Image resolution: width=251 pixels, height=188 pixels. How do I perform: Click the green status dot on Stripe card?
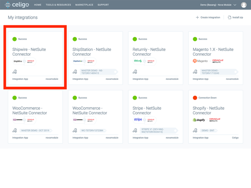pos(135,98)
